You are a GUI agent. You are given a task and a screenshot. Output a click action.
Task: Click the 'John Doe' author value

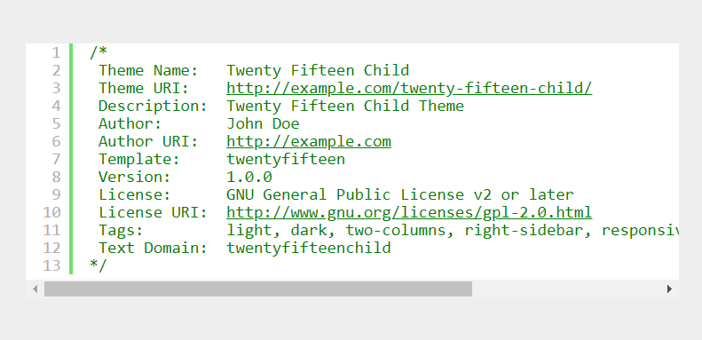[263, 123]
